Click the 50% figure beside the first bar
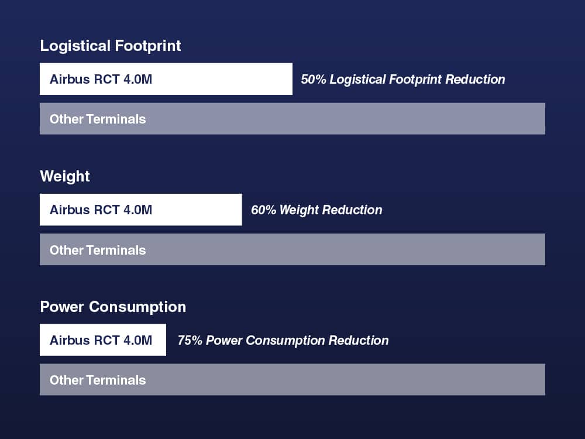 313,80
